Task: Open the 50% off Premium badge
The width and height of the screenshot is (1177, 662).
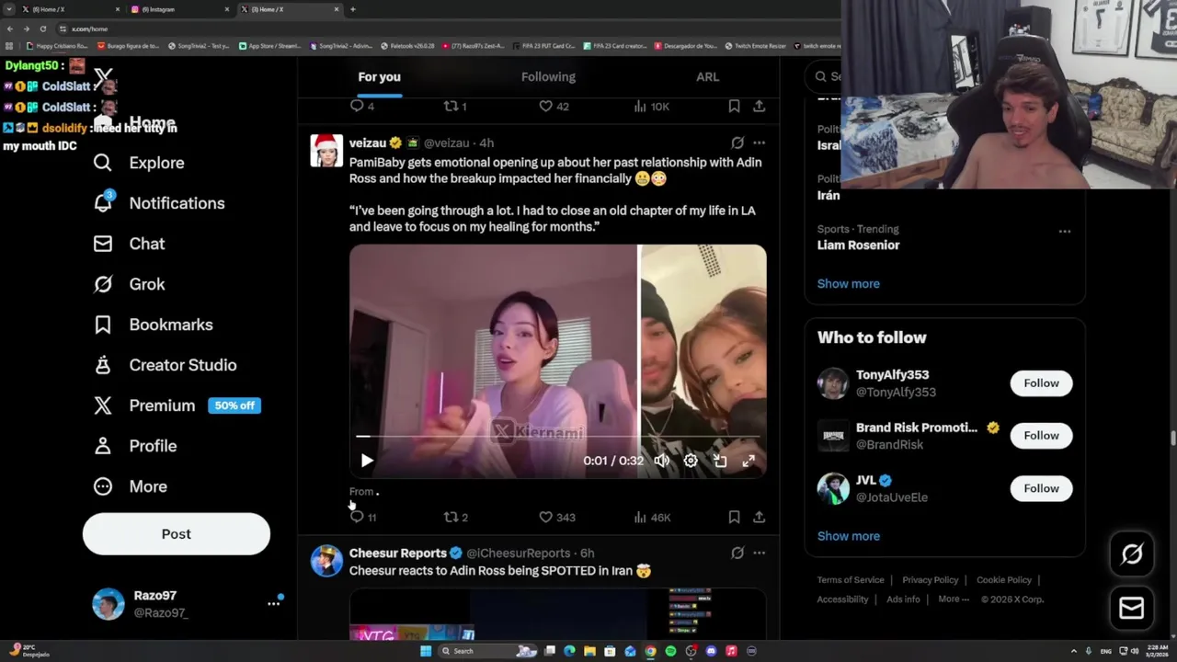Action: coord(234,405)
